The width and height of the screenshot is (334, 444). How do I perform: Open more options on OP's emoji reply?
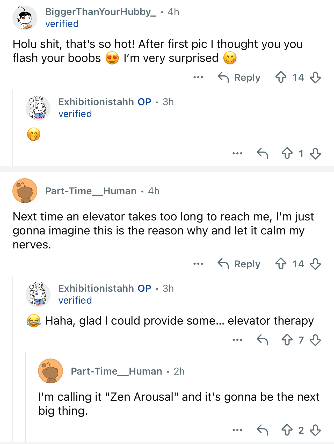click(237, 153)
